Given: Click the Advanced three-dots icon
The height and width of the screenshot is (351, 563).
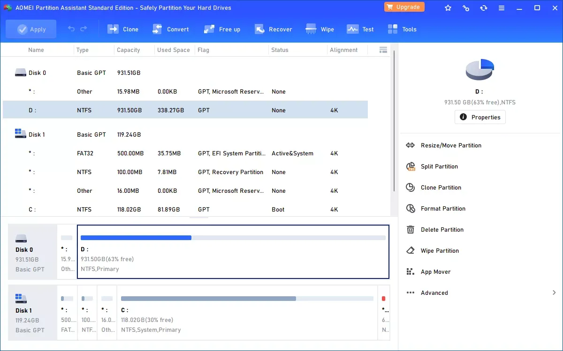Looking at the screenshot, I should (411, 293).
